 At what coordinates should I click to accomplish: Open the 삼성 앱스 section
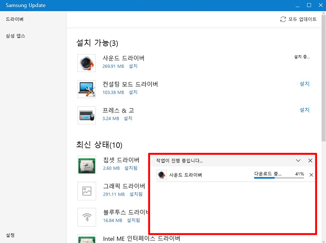tap(15, 36)
